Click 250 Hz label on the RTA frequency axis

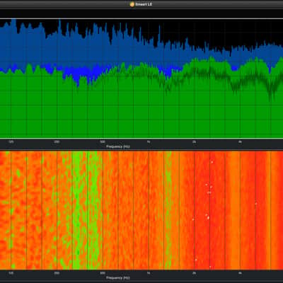click(x=57, y=142)
